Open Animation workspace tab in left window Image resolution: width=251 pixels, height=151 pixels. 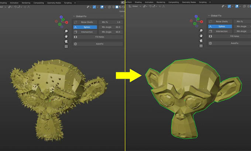pyautogui.click(x=14, y=3)
